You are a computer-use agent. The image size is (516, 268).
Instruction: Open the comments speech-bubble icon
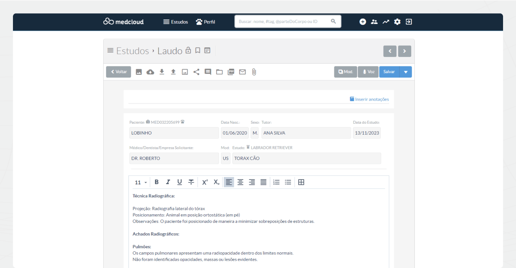(208, 72)
